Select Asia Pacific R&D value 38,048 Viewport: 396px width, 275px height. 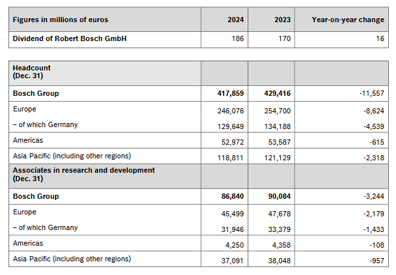(x=280, y=261)
